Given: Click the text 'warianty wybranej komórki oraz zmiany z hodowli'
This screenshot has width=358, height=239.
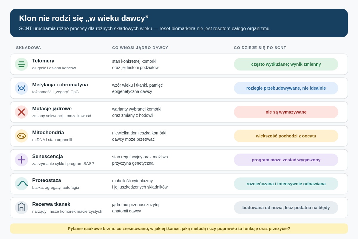Looking at the screenshot, I should [x=137, y=112].
